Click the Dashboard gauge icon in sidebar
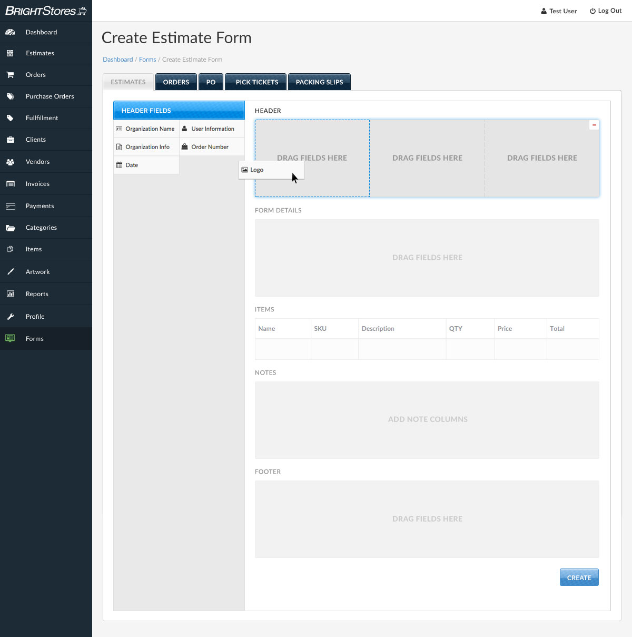Screen dimensions: 632x637 (x=10, y=32)
